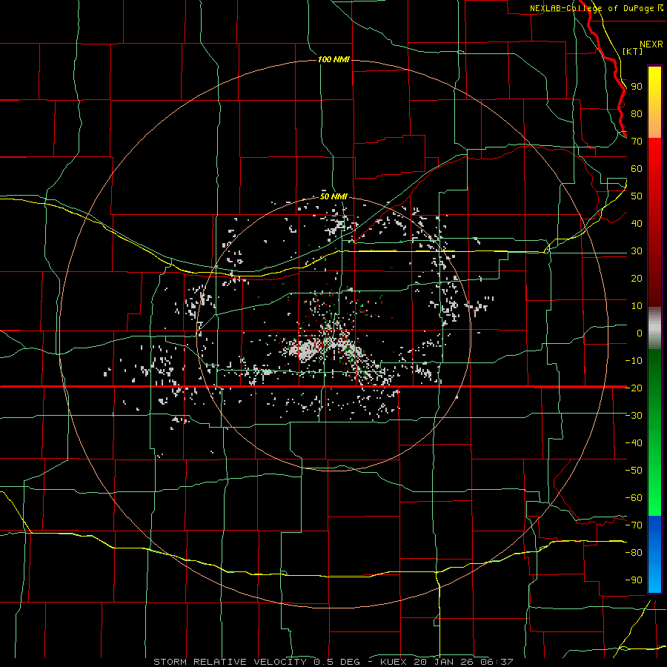
Task: Click the "-80" scale value
Action: click(x=634, y=553)
